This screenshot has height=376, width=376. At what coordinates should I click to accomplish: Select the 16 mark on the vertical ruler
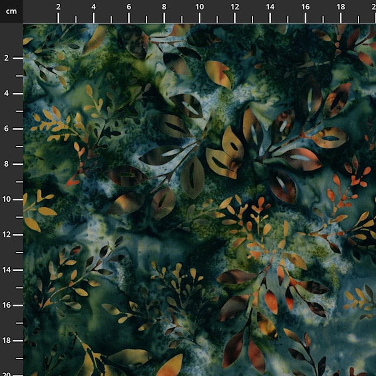tap(6, 305)
